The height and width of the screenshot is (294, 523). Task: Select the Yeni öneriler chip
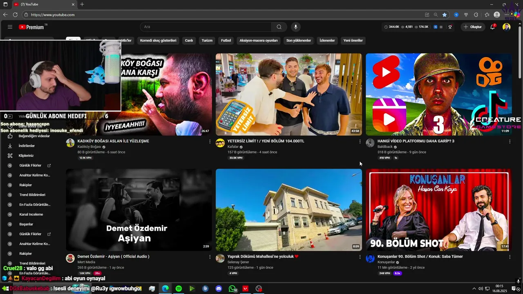pyautogui.click(x=353, y=40)
